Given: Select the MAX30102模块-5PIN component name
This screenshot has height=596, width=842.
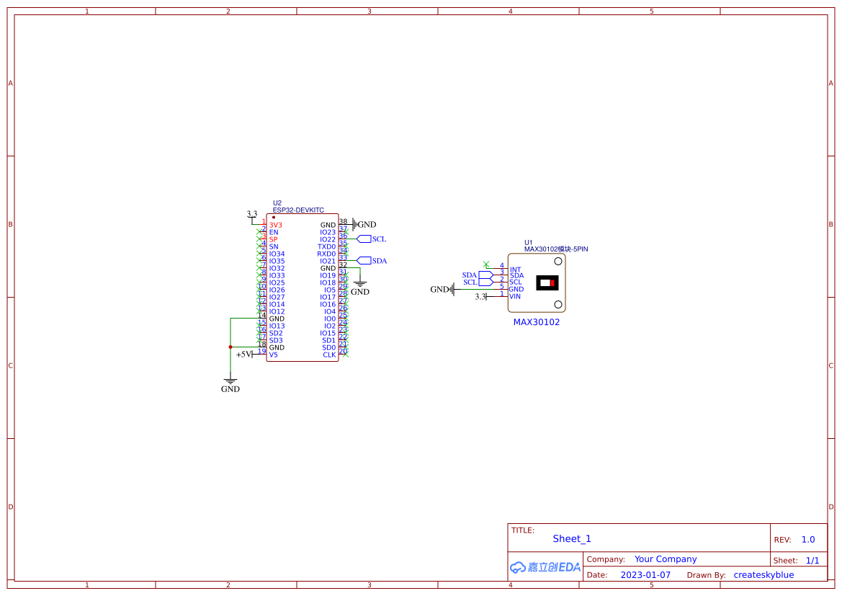Looking at the screenshot, I should pyautogui.click(x=556, y=249).
